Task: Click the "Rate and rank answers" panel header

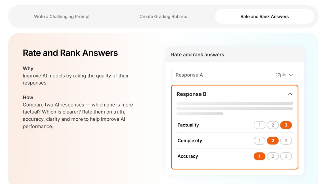Action: [x=197, y=55]
